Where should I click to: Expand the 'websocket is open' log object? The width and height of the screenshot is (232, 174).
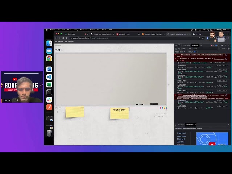point(177,63)
